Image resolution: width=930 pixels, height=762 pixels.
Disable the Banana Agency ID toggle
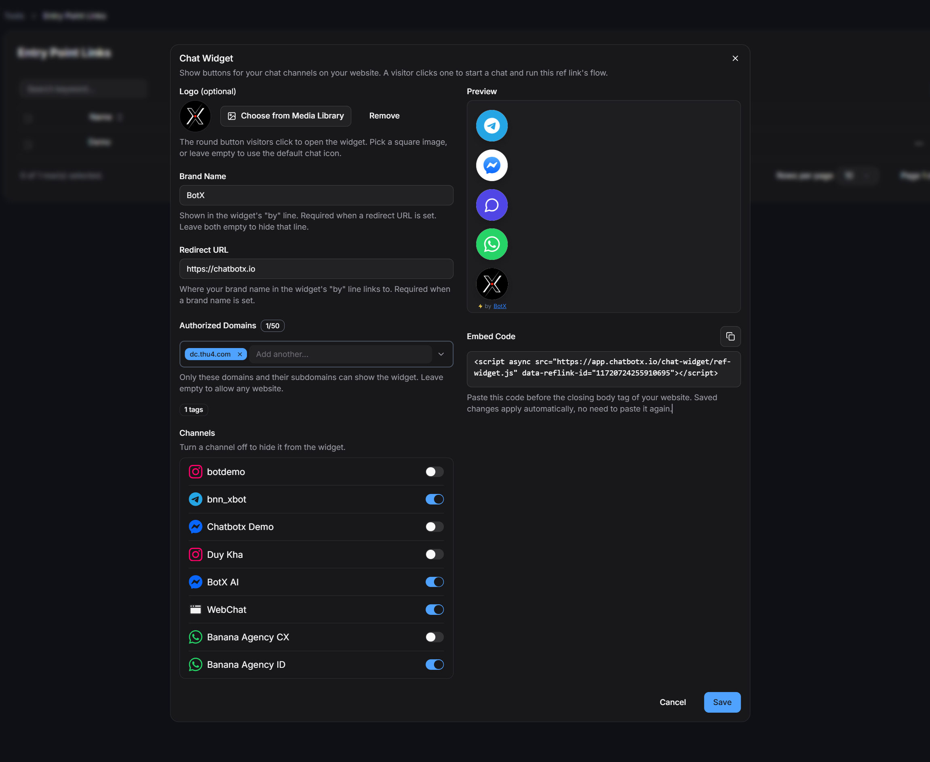coord(434,665)
